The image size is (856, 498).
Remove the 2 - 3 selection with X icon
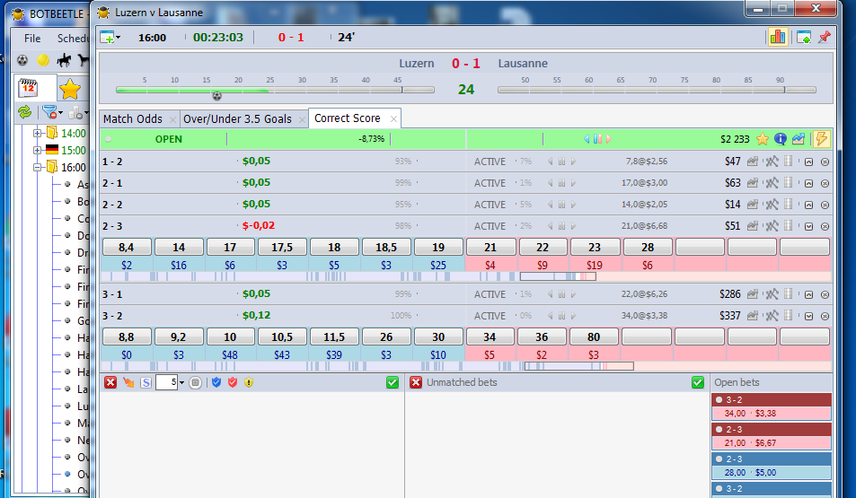click(825, 226)
